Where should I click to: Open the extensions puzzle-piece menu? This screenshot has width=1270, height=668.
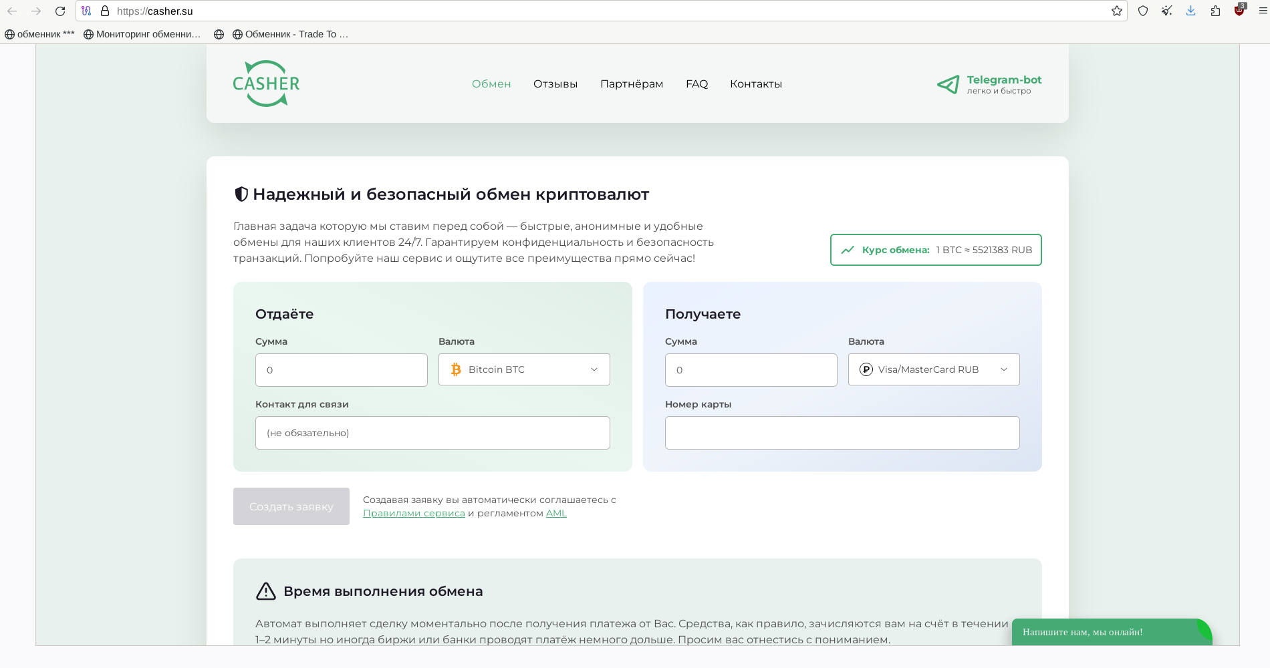pyautogui.click(x=1215, y=11)
